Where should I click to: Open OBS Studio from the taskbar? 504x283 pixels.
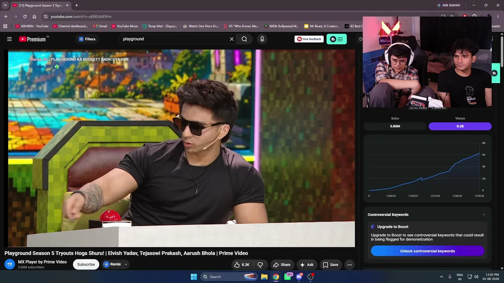click(311, 277)
